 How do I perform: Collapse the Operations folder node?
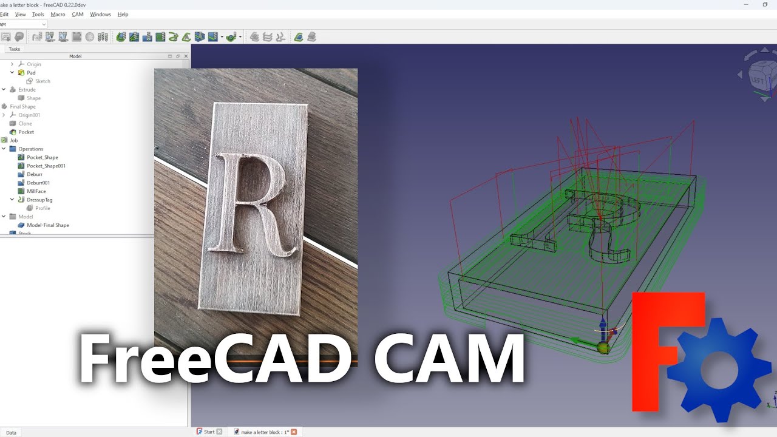pyautogui.click(x=4, y=149)
